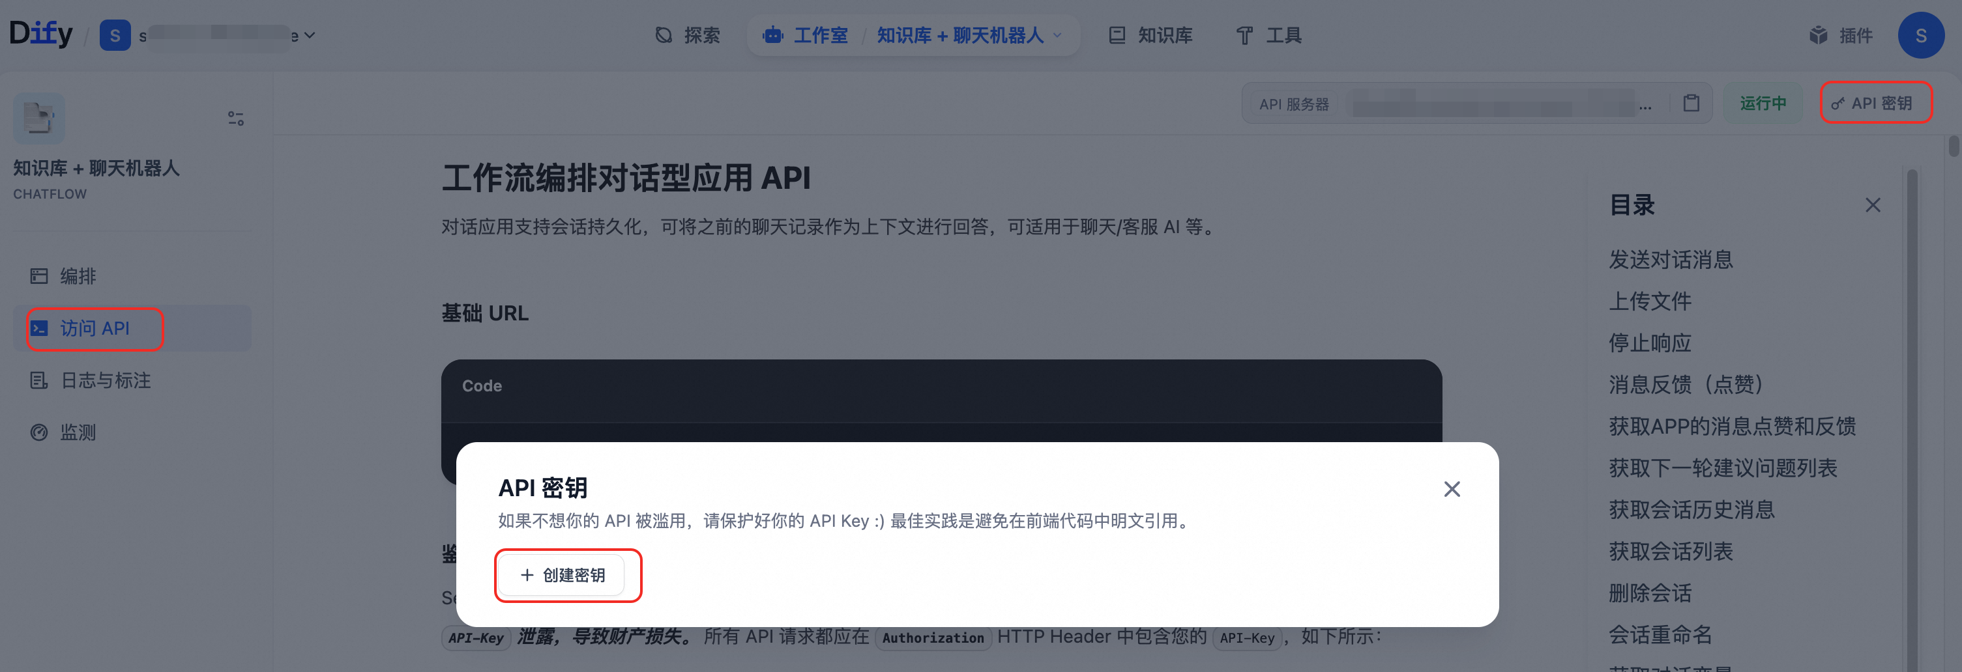Image resolution: width=1962 pixels, height=672 pixels.
Task: Toggle the sidebar app settings sliders icon
Action: [235, 118]
